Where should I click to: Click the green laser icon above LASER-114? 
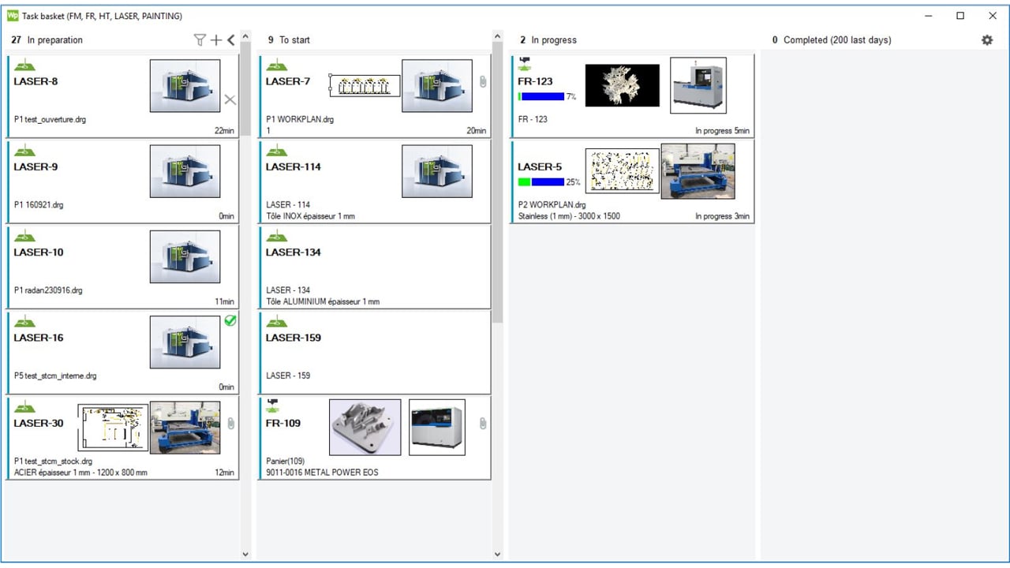click(276, 150)
